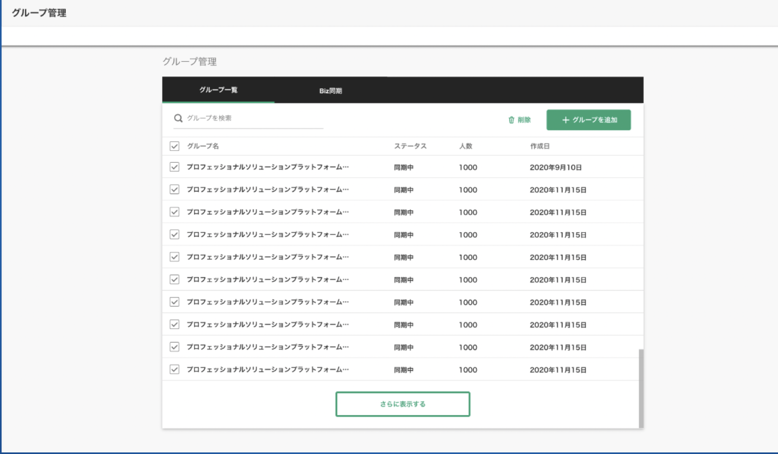Image resolution: width=778 pixels, height=454 pixels.
Task: Click the gray グループ管理 heading above the table
Action: click(x=190, y=61)
